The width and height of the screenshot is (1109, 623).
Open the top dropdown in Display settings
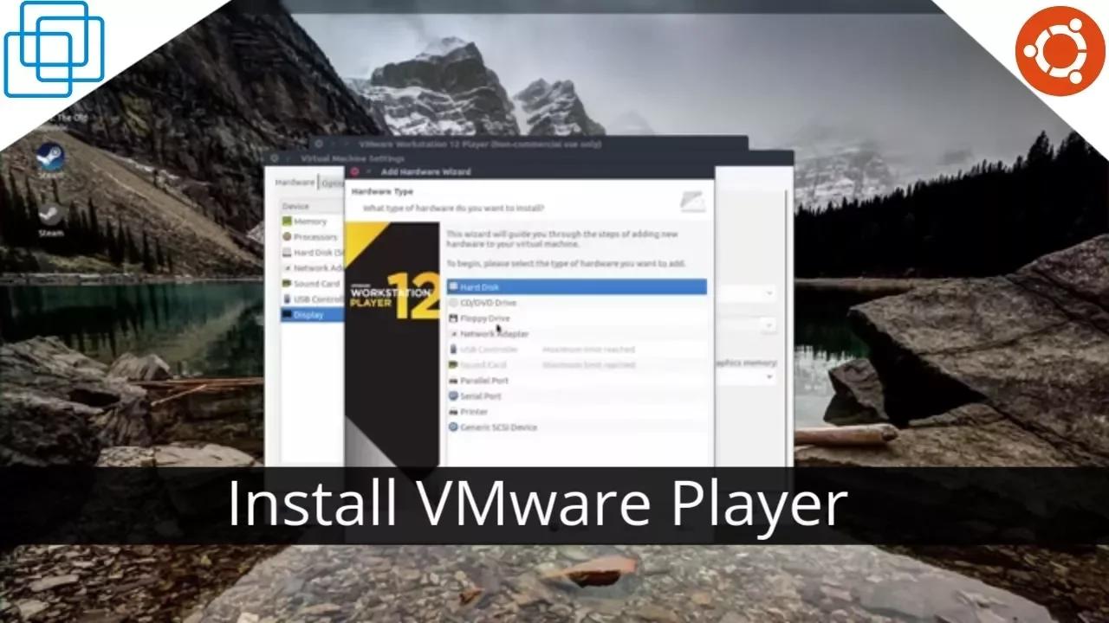click(769, 292)
